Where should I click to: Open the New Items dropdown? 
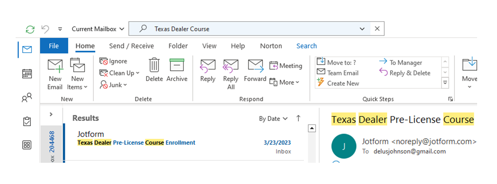[77, 74]
